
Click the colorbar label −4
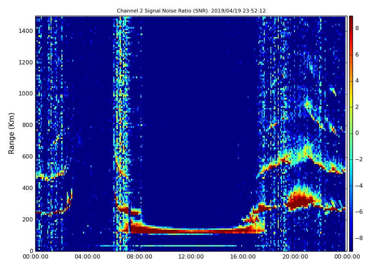359,186
